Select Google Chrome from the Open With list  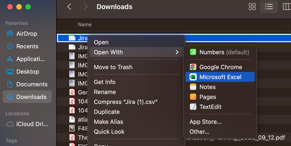[x=220, y=67]
